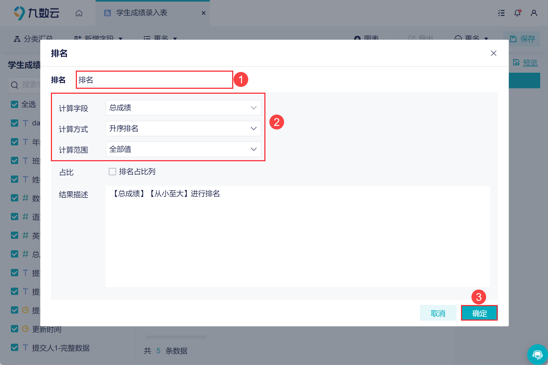Click the search magnifier icon in field list
Screen dimensions: 548x365
pos(15,85)
